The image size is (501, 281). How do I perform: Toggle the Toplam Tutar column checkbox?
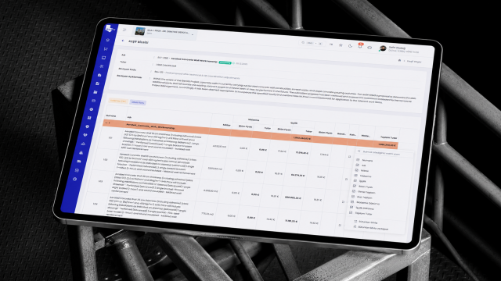(x=351, y=212)
